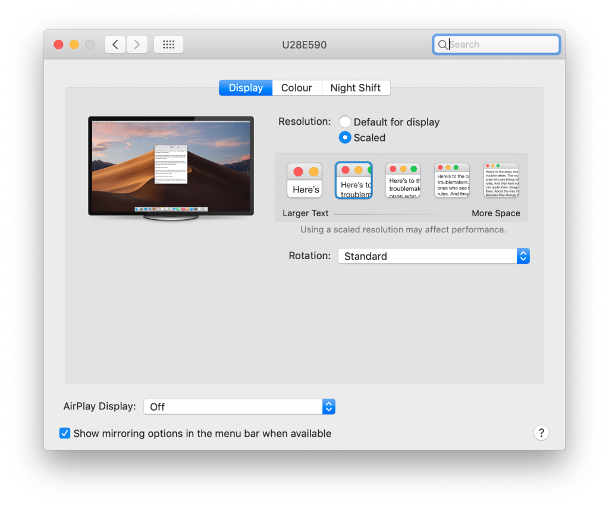Viewport: 609px width, 508px height.
Task: Choose the Scaled resolution radio button
Action: coord(345,137)
